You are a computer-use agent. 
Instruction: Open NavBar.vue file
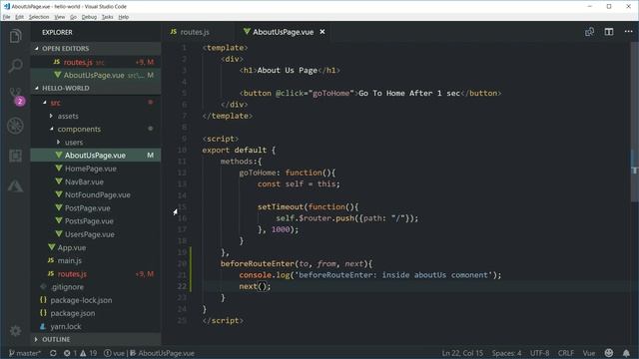tap(97, 181)
